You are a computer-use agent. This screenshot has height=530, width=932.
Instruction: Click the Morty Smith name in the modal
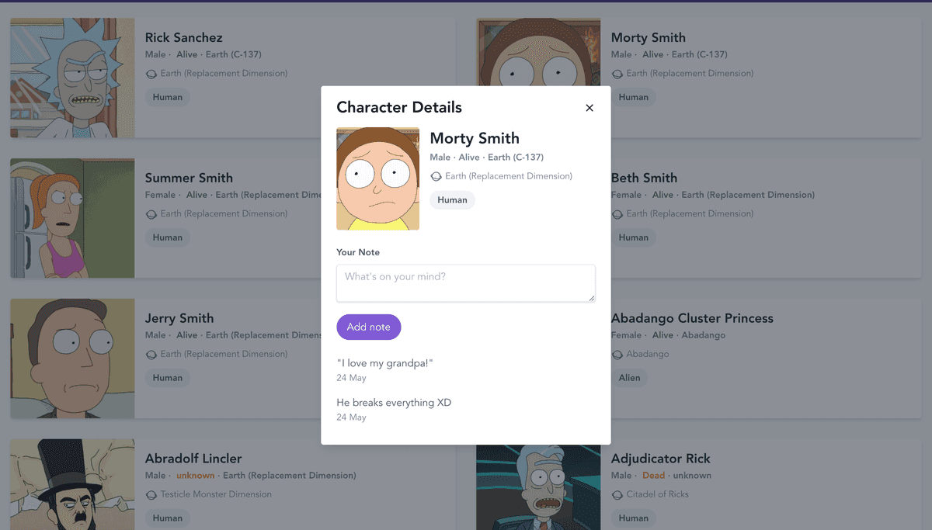pyautogui.click(x=475, y=138)
